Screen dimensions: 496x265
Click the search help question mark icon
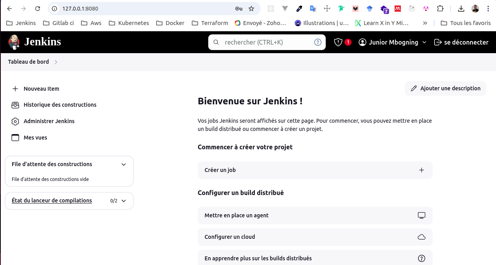point(317,42)
